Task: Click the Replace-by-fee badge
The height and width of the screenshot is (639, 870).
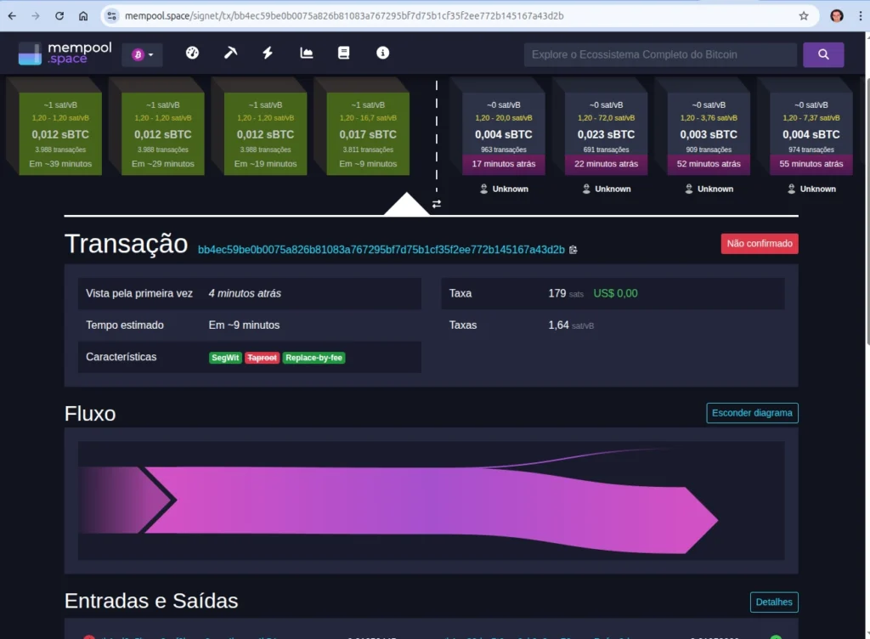Action: [x=314, y=358]
